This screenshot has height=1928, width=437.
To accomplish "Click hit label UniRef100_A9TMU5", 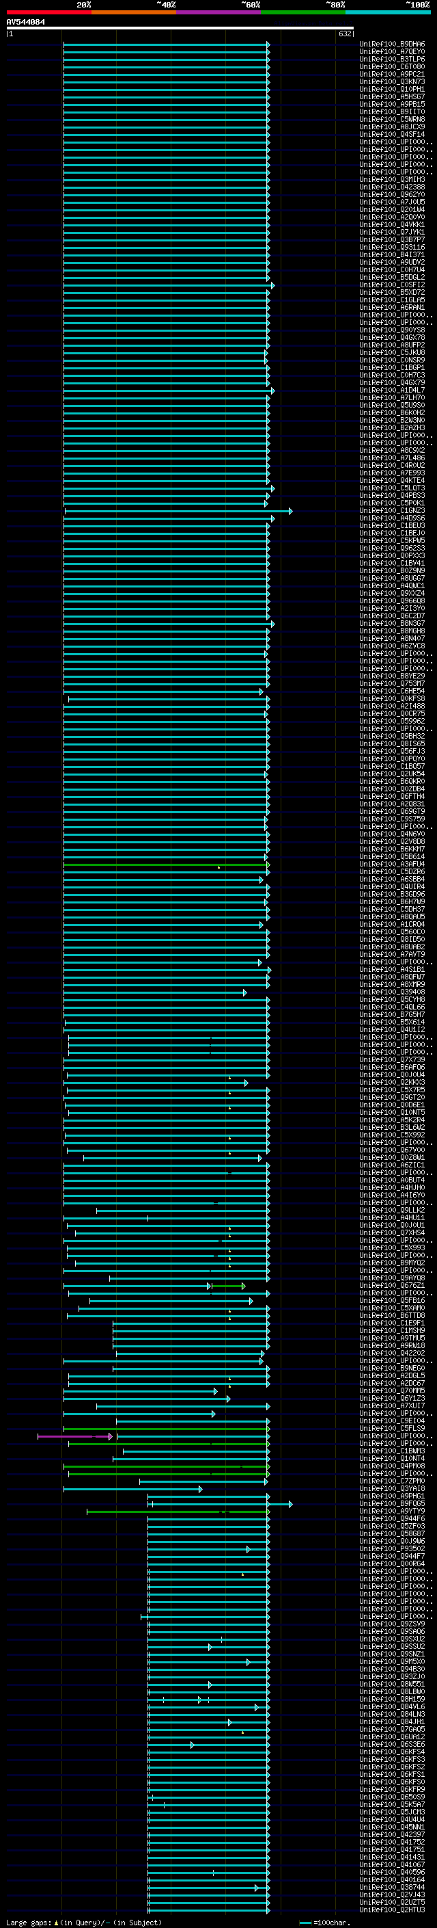I will click(392, 1338).
